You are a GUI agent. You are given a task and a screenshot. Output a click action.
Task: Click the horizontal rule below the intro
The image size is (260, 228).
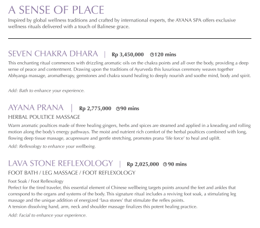(130, 39)
